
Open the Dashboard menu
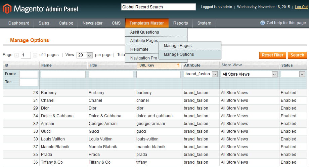click(19, 23)
